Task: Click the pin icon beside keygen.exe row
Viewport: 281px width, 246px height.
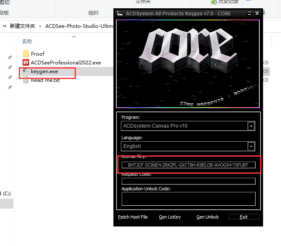Action: [10, 77]
